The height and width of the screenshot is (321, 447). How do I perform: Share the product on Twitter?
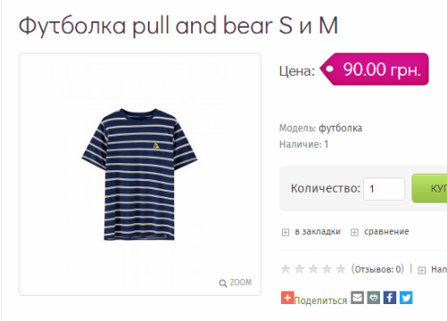point(406,298)
